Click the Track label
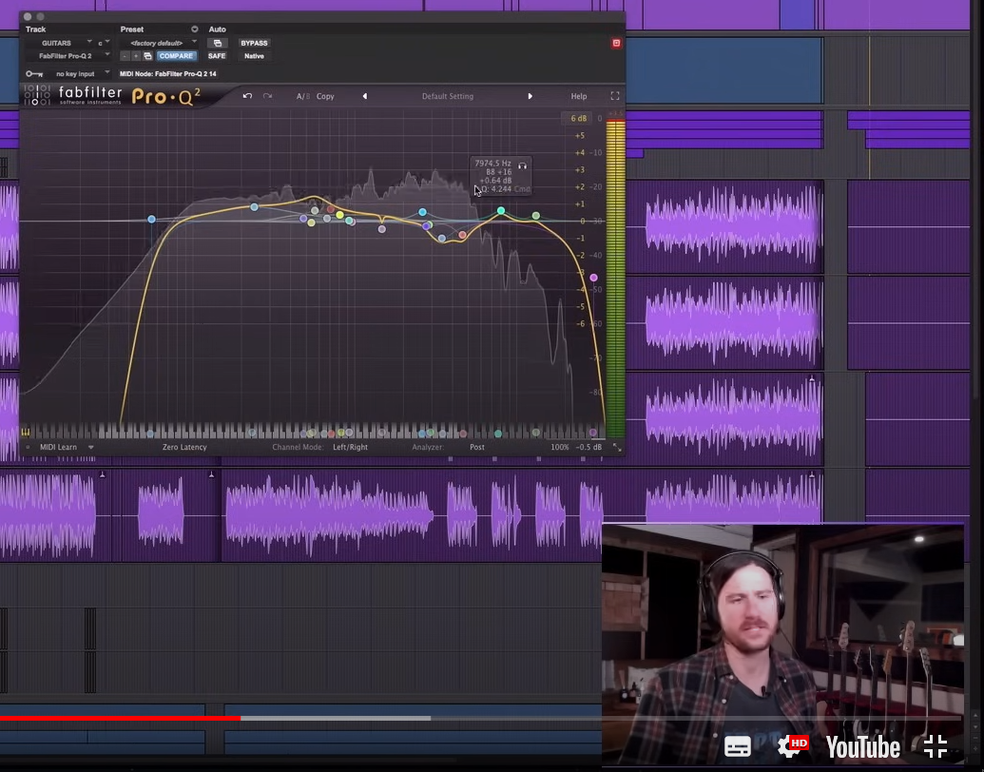This screenshot has width=984, height=772. click(x=36, y=29)
